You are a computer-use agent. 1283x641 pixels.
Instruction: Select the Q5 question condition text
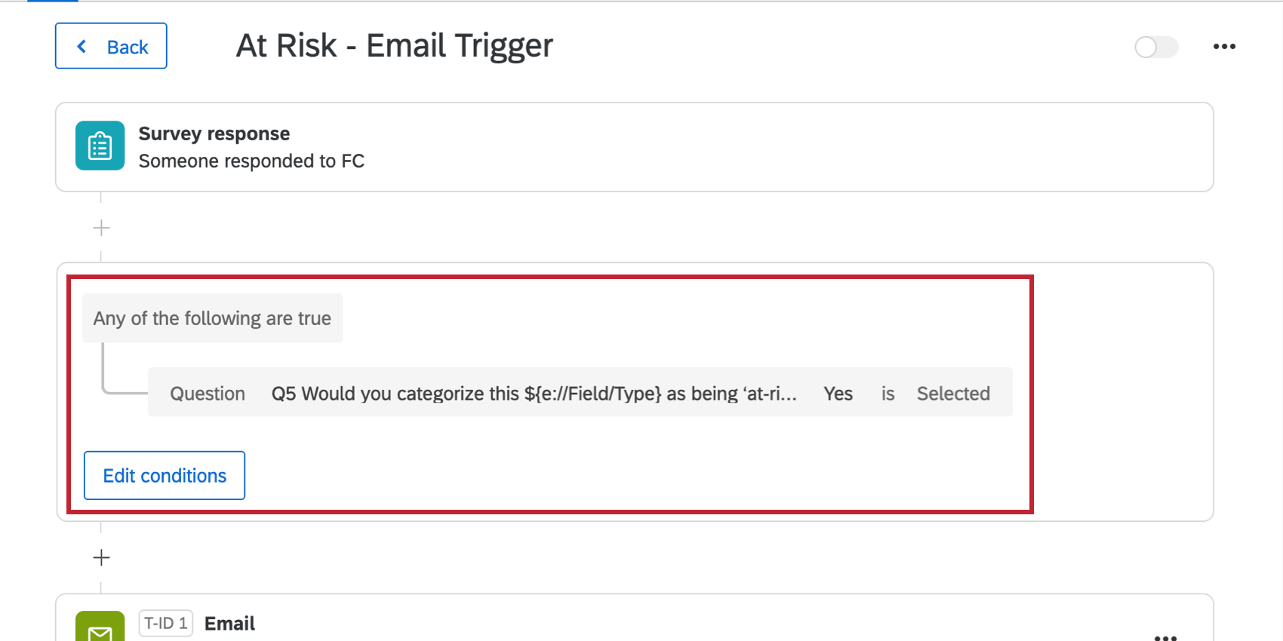pyautogui.click(x=534, y=394)
